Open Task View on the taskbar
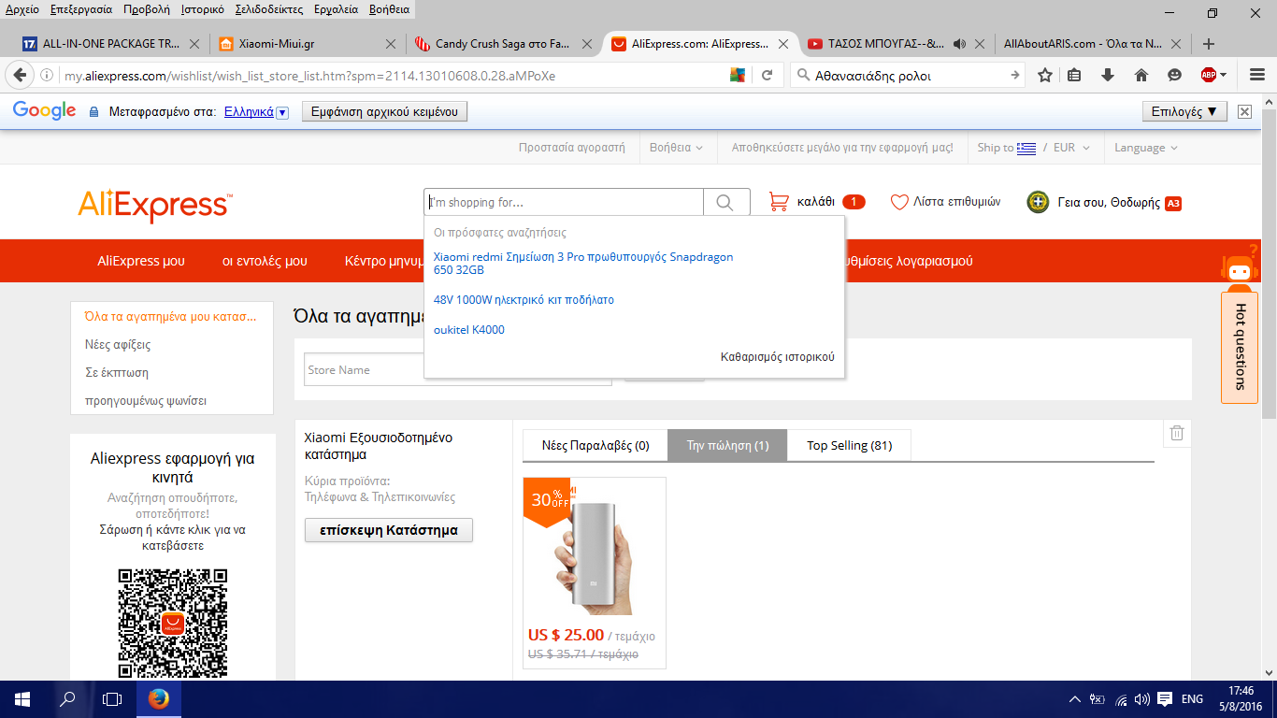Image resolution: width=1277 pixels, height=718 pixels. [x=112, y=698]
